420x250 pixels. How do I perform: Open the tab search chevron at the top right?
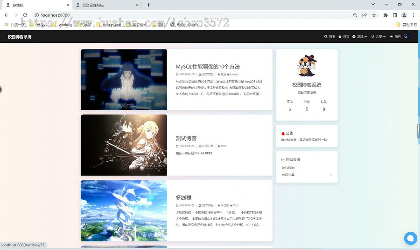coord(373,4)
